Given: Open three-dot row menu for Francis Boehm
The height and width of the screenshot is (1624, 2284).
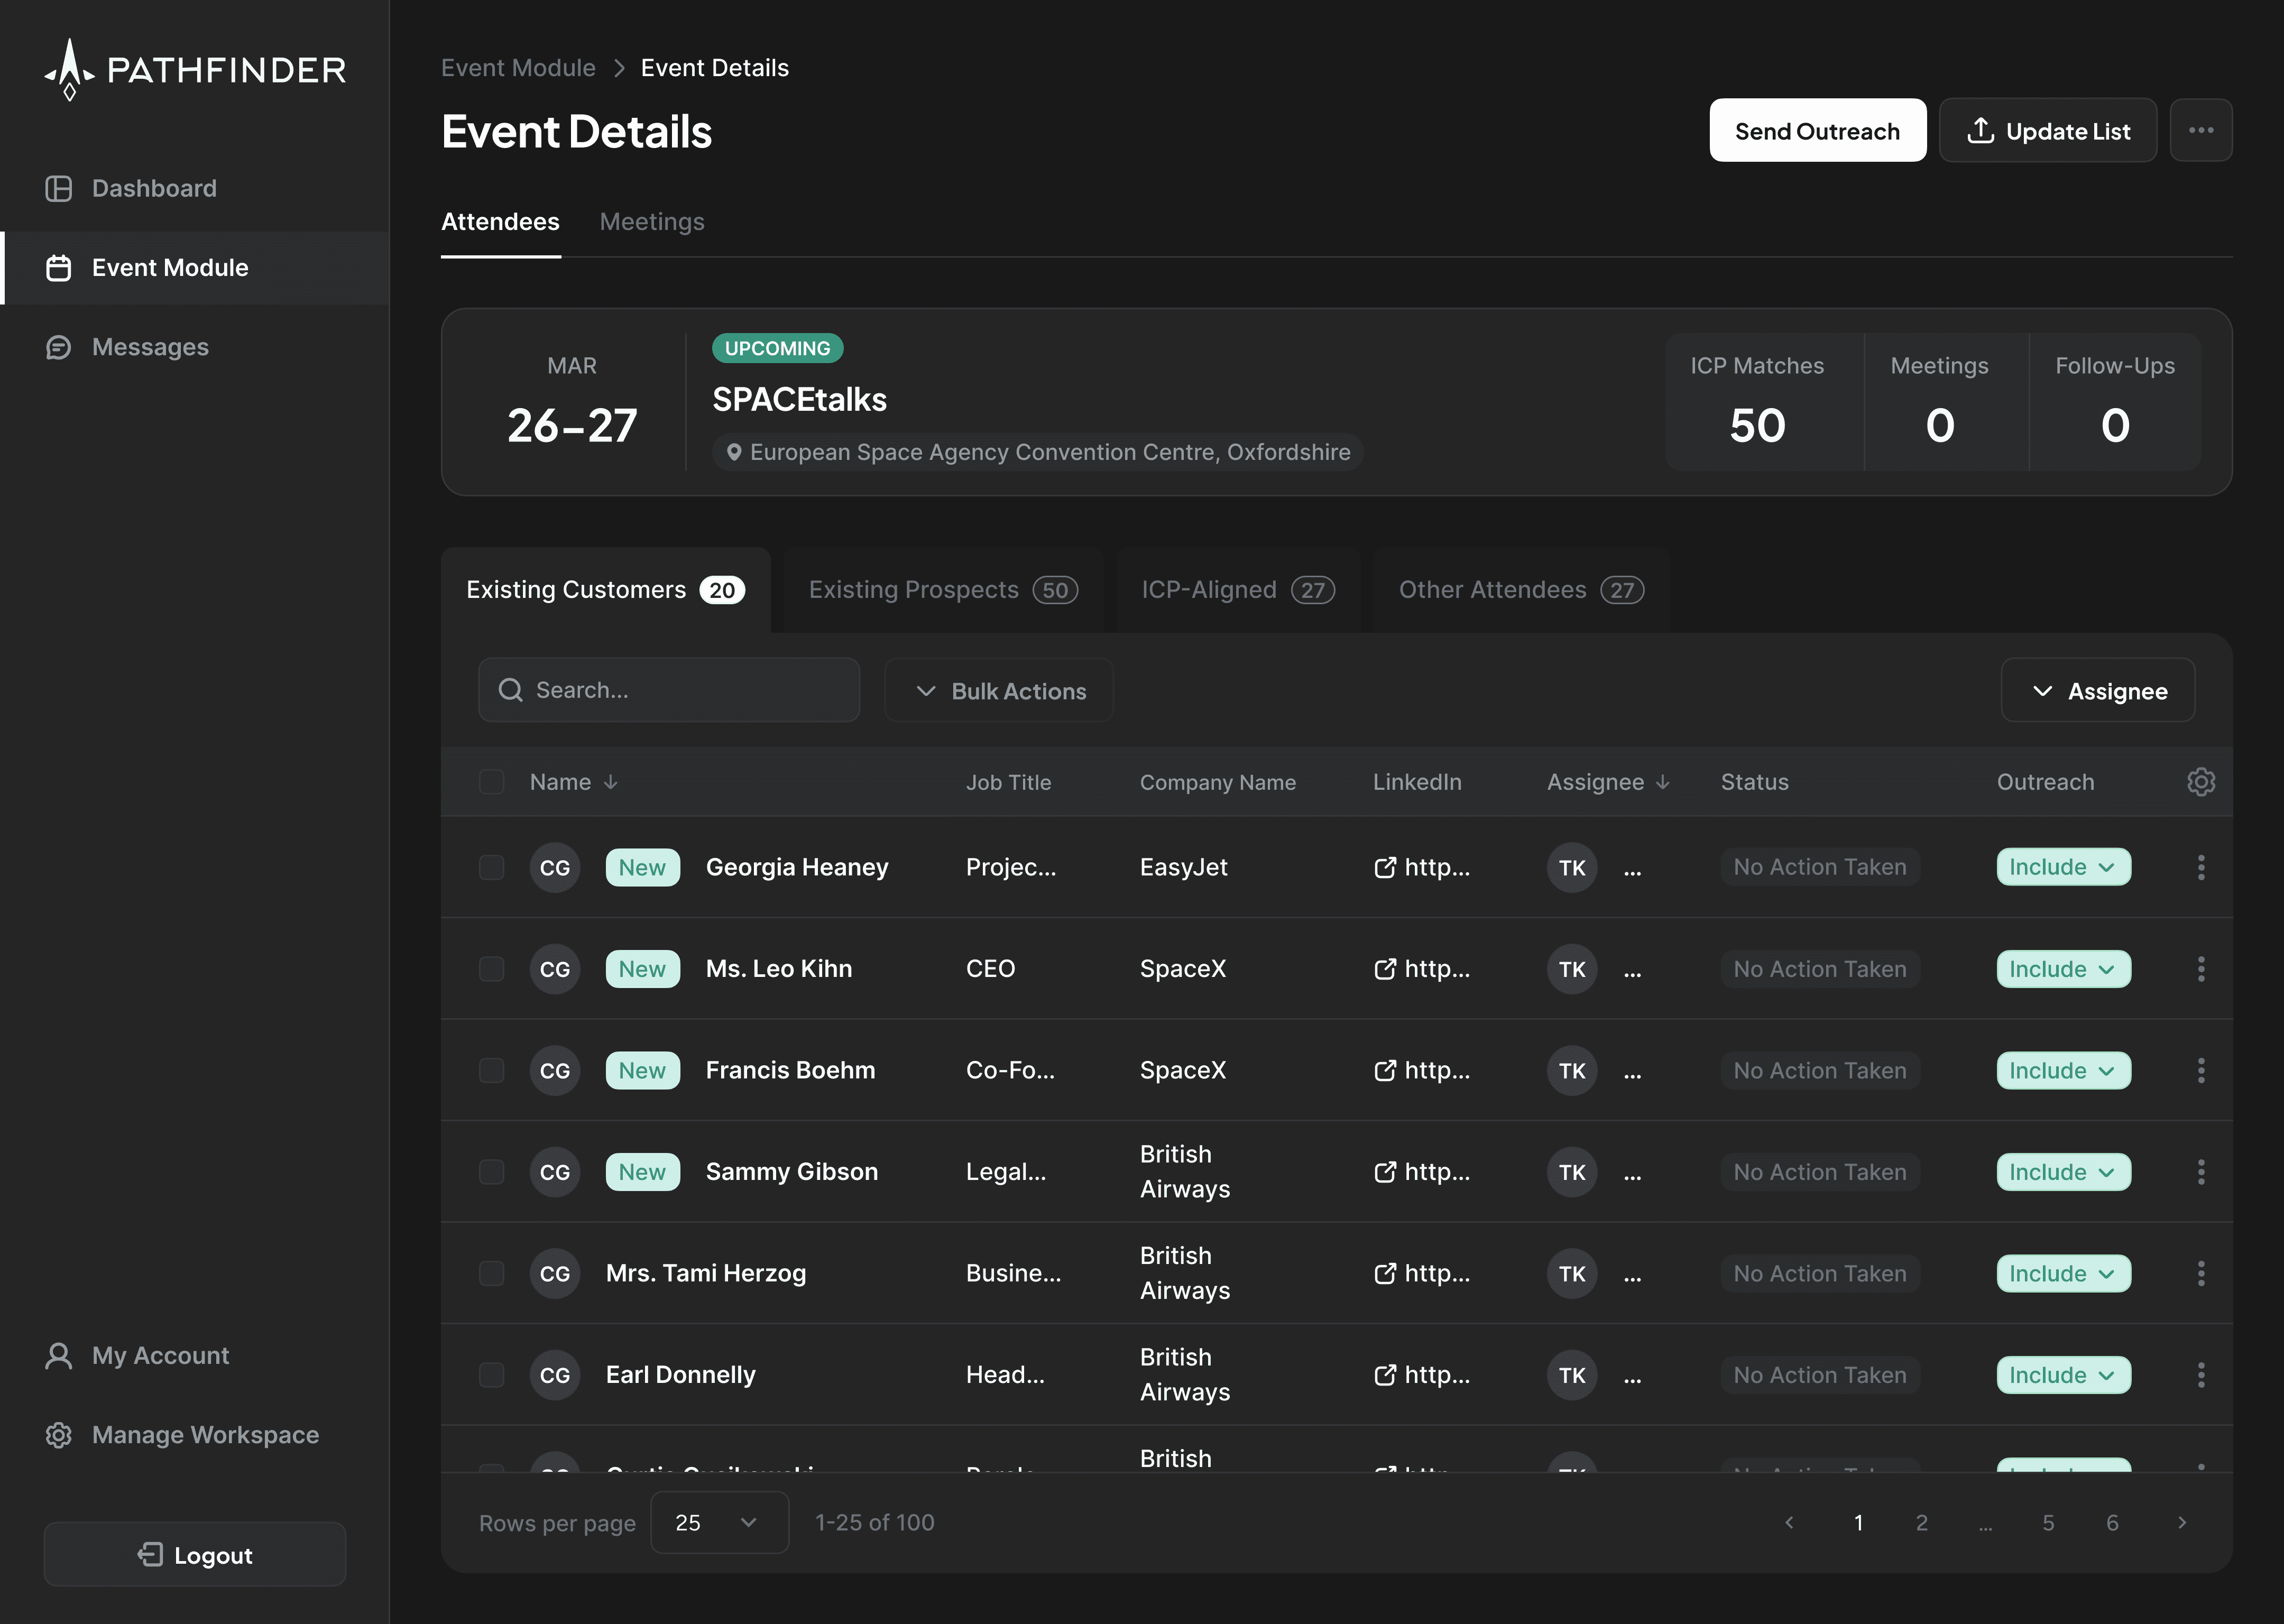Looking at the screenshot, I should click(x=2200, y=1070).
